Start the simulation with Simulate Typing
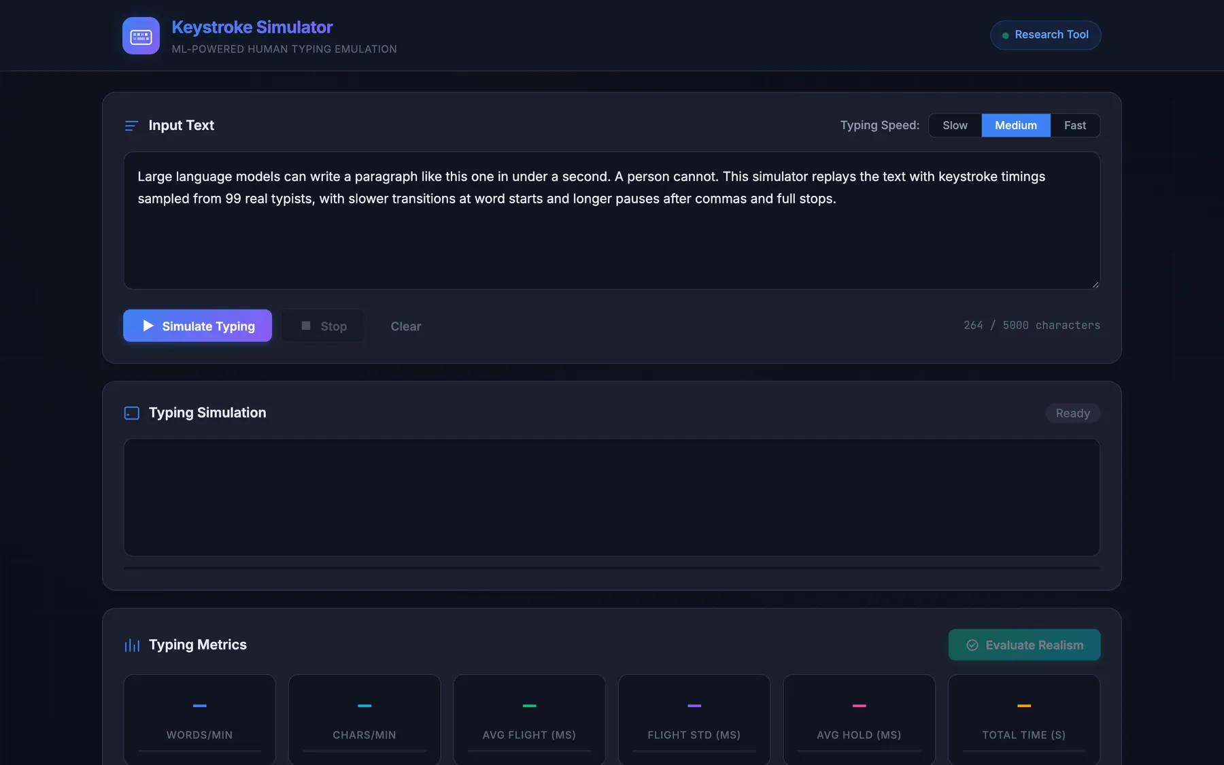Viewport: 1224px width, 765px height. [197, 326]
